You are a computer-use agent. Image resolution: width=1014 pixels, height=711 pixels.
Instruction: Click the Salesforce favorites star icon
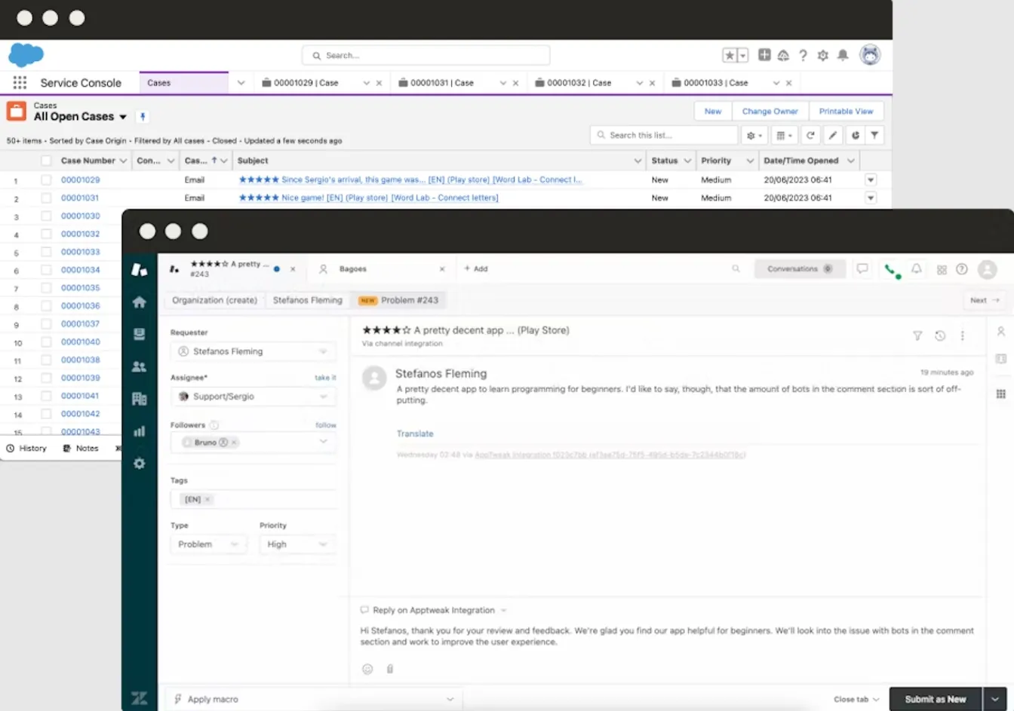point(730,55)
